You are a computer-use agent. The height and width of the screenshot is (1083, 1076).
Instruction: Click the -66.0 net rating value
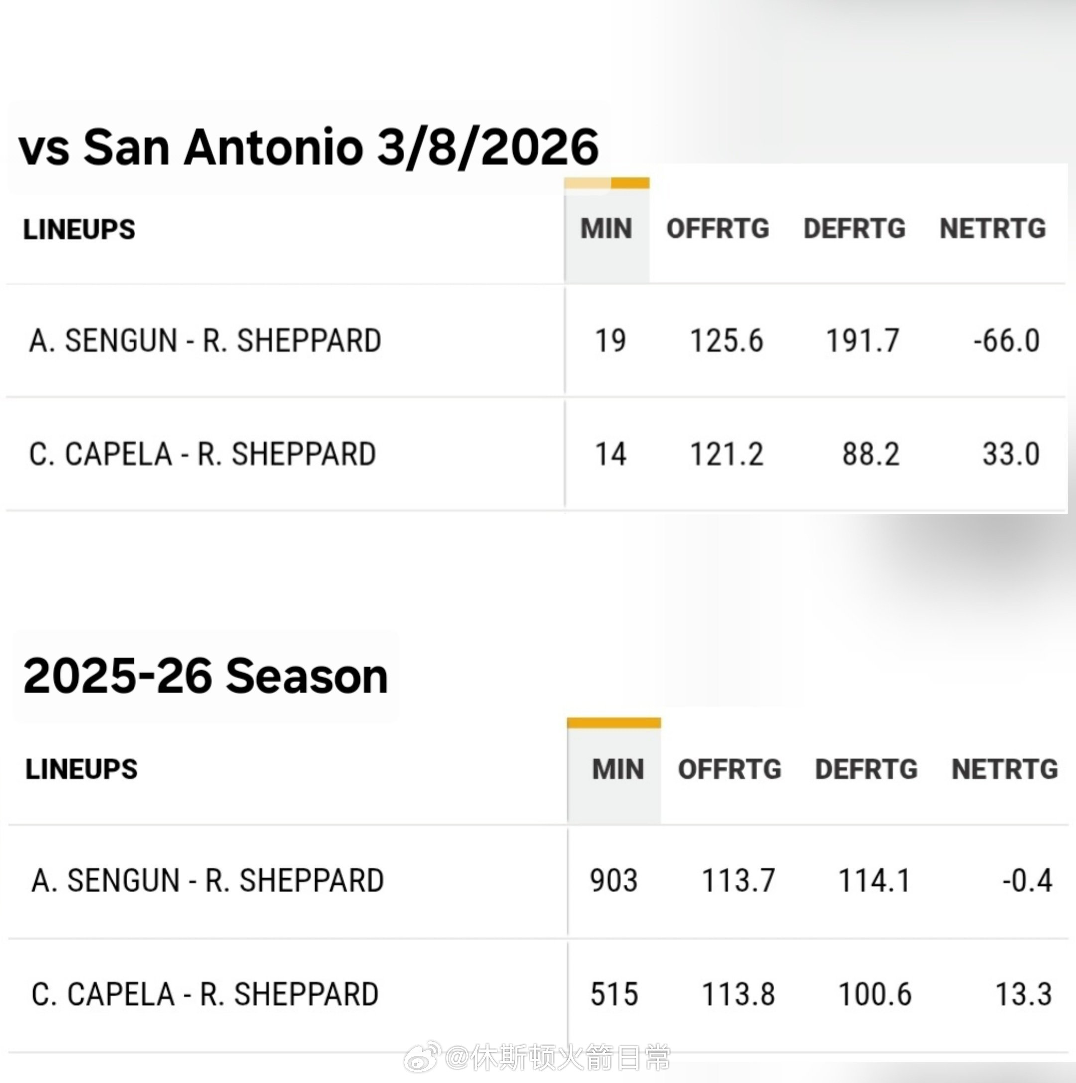(1006, 341)
